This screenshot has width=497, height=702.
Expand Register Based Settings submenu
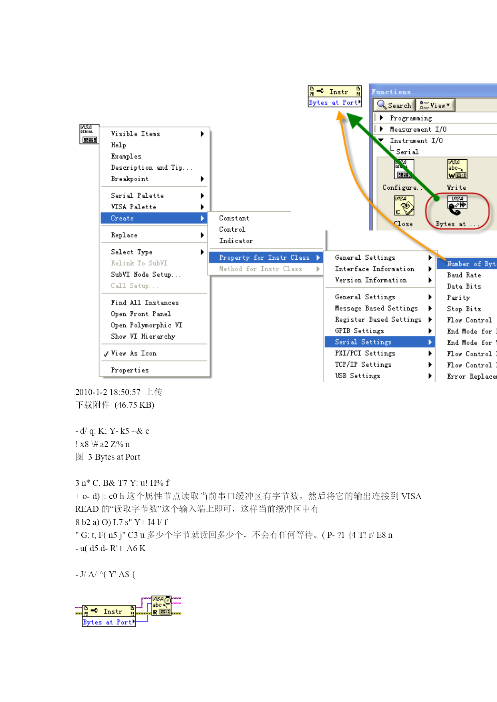point(379,319)
